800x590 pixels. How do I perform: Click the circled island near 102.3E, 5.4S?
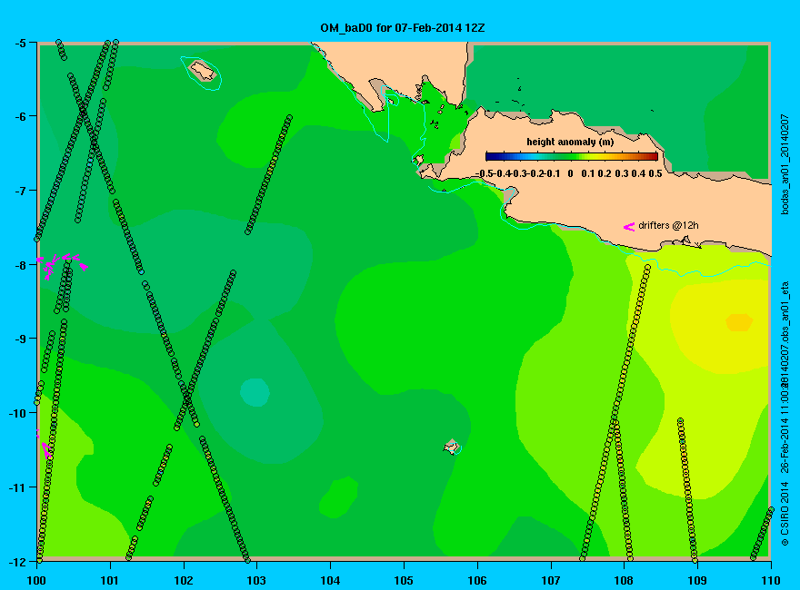[x=203, y=70]
